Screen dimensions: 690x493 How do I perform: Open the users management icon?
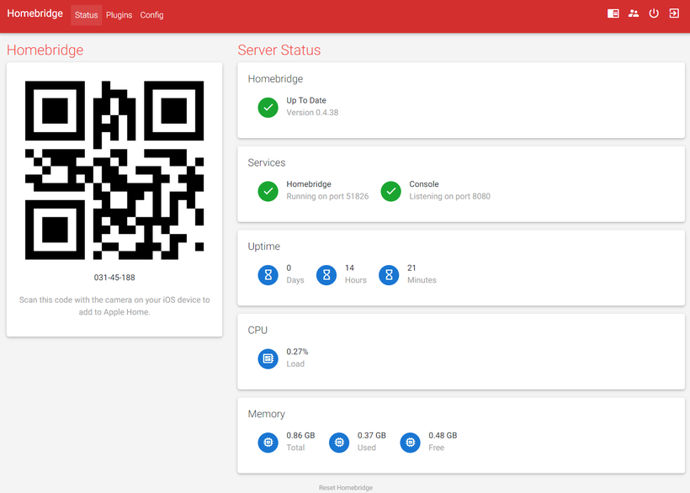click(x=634, y=13)
